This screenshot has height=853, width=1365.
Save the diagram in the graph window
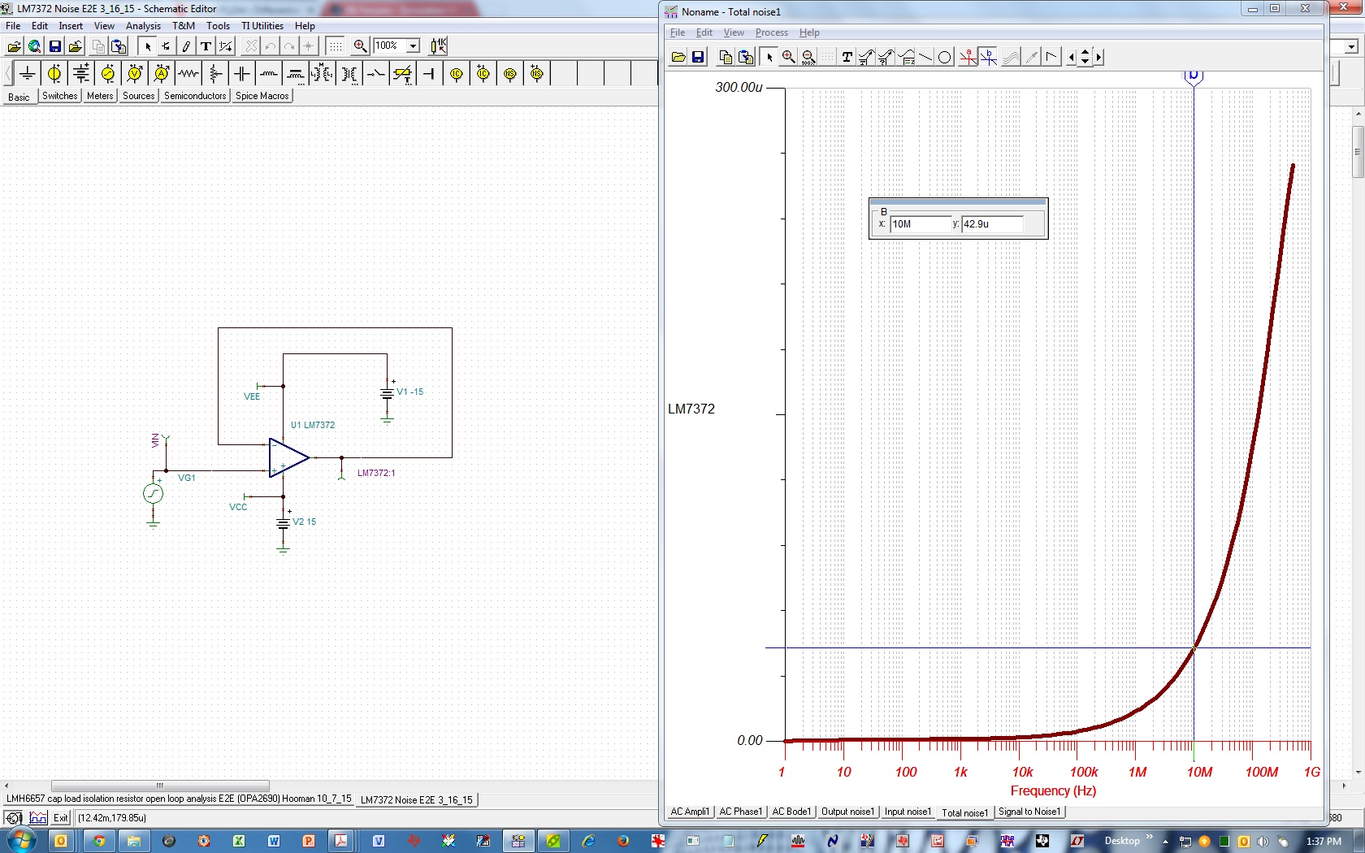pos(698,57)
